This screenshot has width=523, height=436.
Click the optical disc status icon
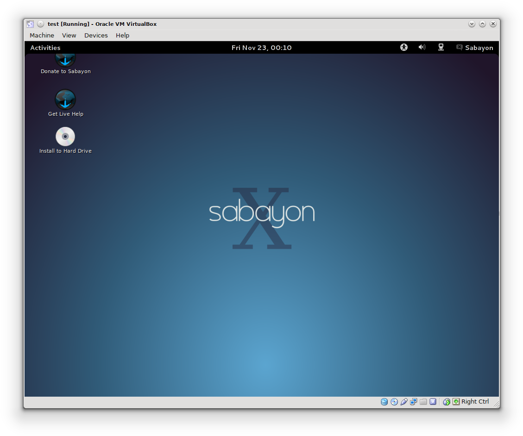click(394, 402)
